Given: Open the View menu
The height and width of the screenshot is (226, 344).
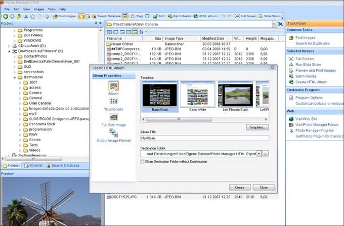Looking at the screenshot, I should click(x=26, y=9).
